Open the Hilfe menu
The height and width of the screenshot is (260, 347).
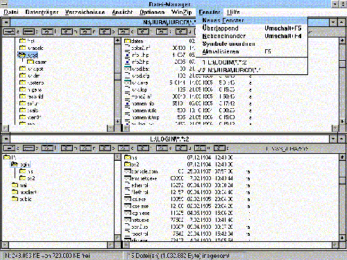(x=233, y=12)
